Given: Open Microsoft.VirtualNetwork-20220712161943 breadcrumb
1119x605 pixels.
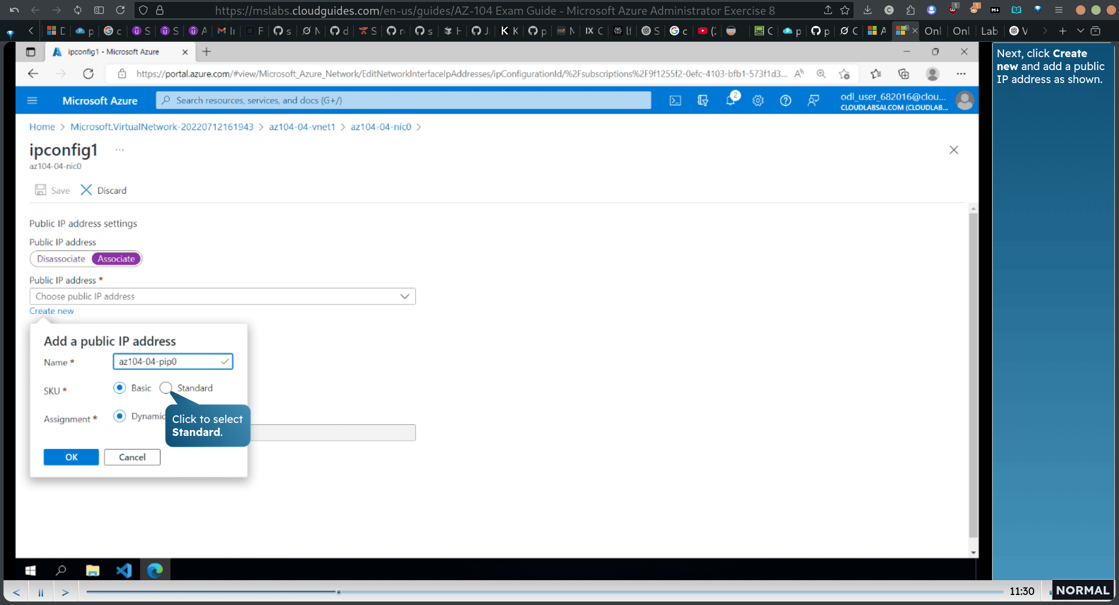Looking at the screenshot, I should point(162,127).
